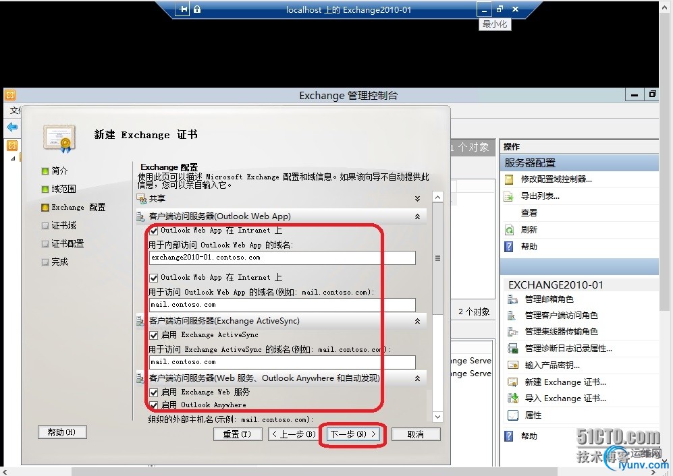Click the Exchange ActiveSync domain field
This screenshot has height=476, width=673.
pyautogui.click(x=282, y=362)
